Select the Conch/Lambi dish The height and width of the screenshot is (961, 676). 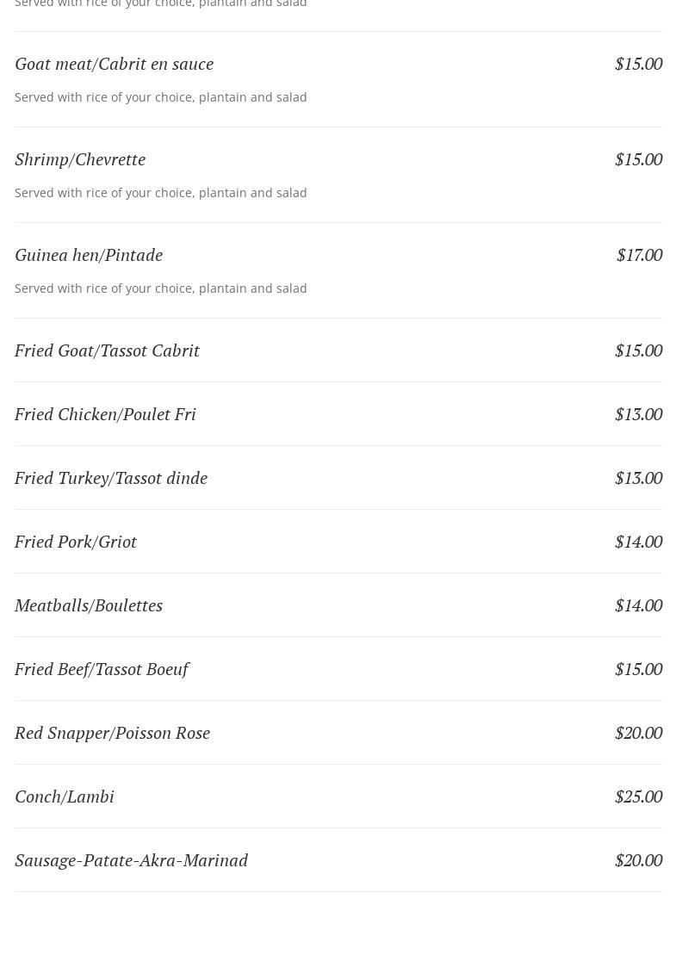tap(65, 797)
